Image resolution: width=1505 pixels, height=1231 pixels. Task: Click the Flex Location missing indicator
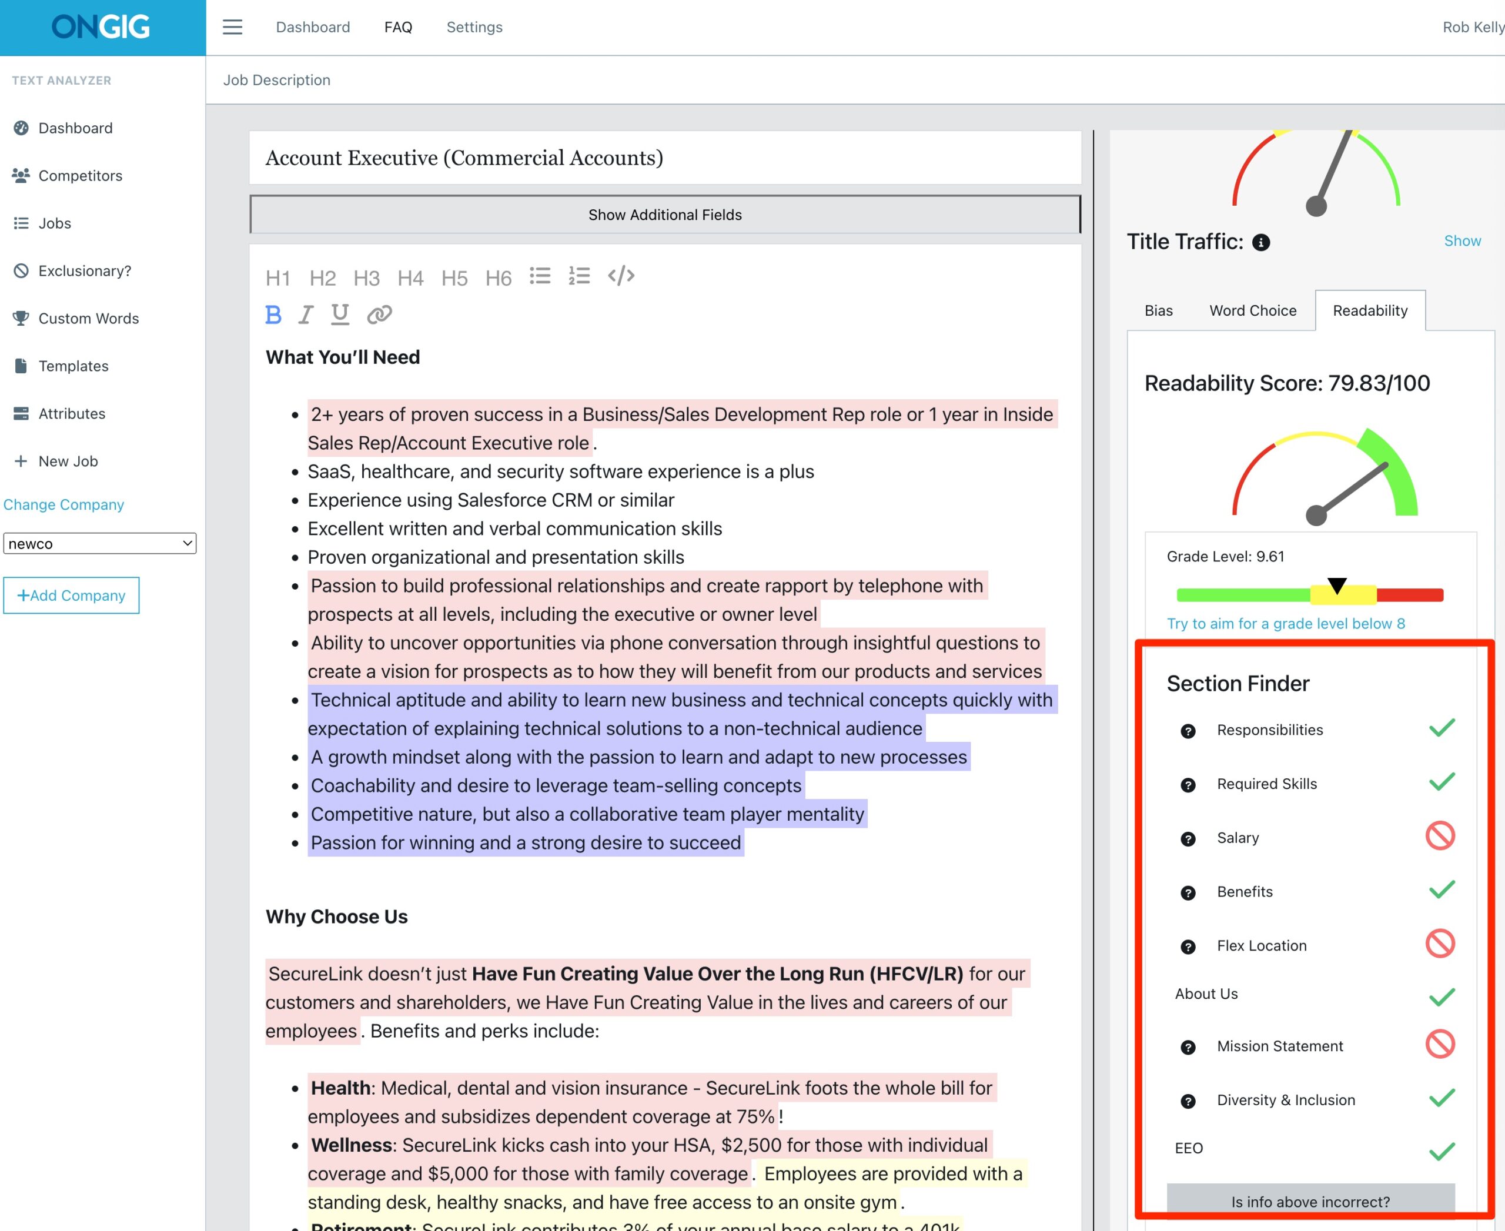(x=1440, y=943)
